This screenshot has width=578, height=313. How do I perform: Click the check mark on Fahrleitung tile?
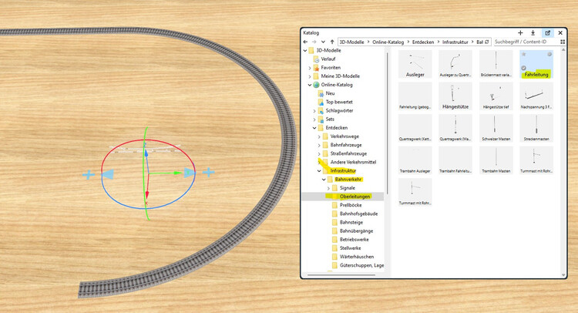(523, 68)
